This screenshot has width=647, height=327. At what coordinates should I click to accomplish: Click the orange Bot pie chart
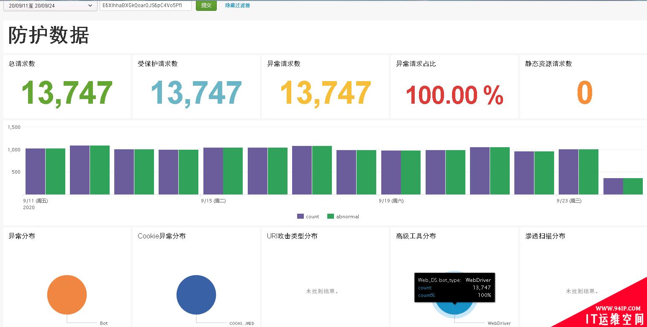[x=67, y=295]
